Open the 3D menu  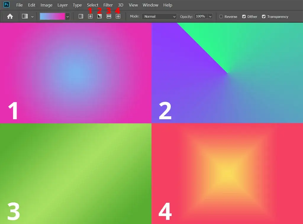click(x=120, y=5)
